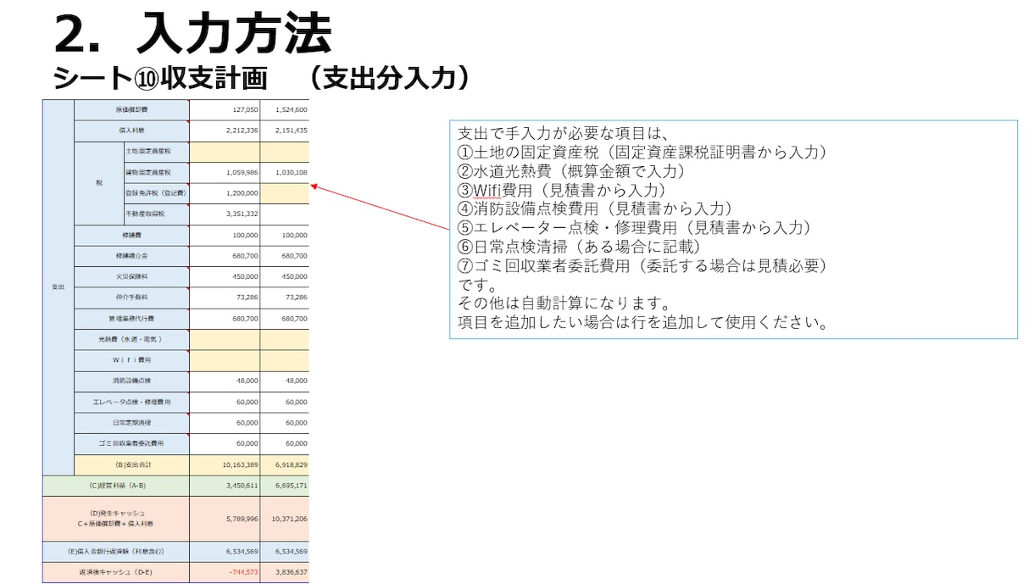Click the 修繕費 row label
Image resolution: width=1034 pixels, height=584 pixels.
pyautogui.click(x=131, y=236)
